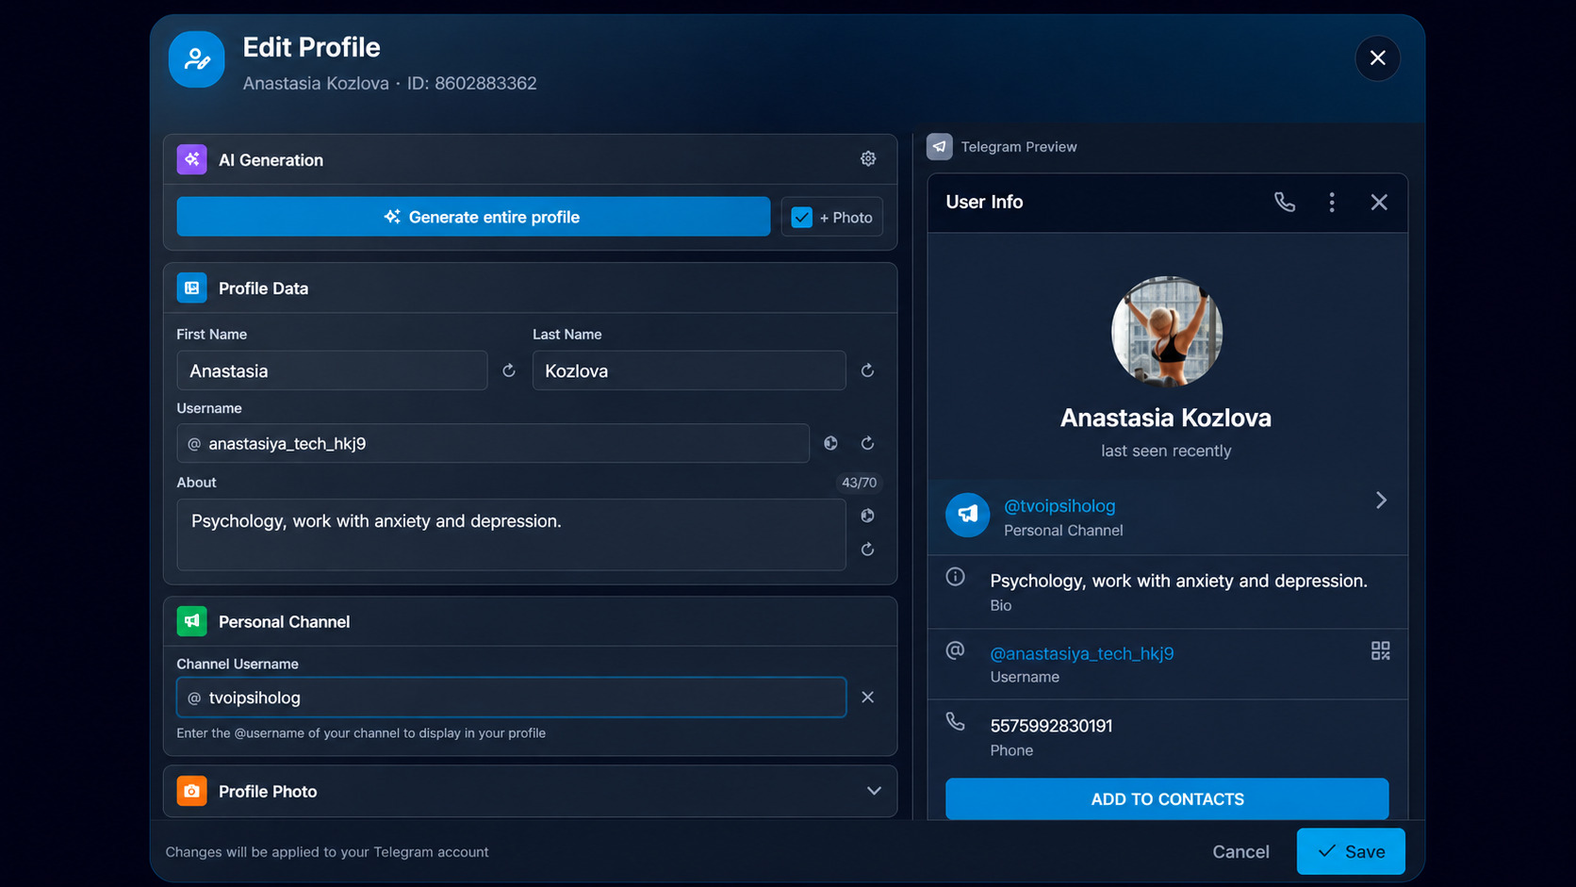Screen dimensions: 1576x887
Task: Click the Personal Channel megaphone icon
Action: (x=191, y=621)
